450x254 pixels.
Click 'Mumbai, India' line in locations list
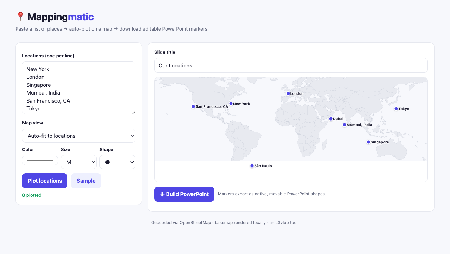tap(43, 93)
